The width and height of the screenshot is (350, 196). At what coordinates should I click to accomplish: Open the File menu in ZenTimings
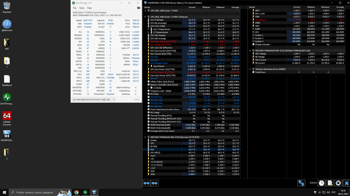75,8
